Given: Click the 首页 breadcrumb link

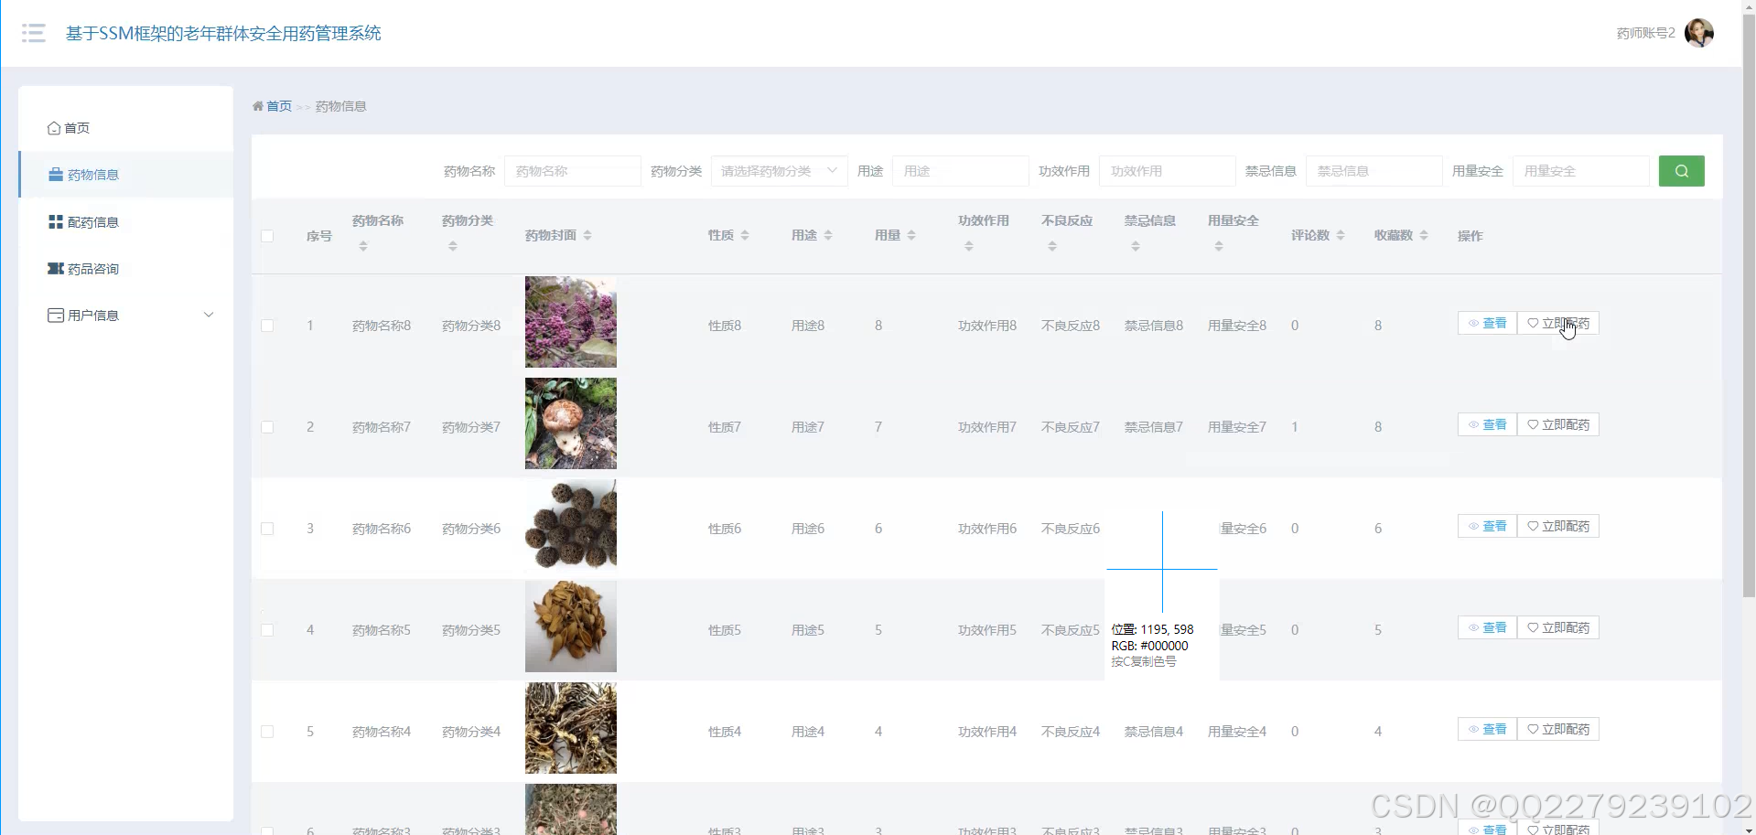Looking at the screenshot, I should pos(279,106).
